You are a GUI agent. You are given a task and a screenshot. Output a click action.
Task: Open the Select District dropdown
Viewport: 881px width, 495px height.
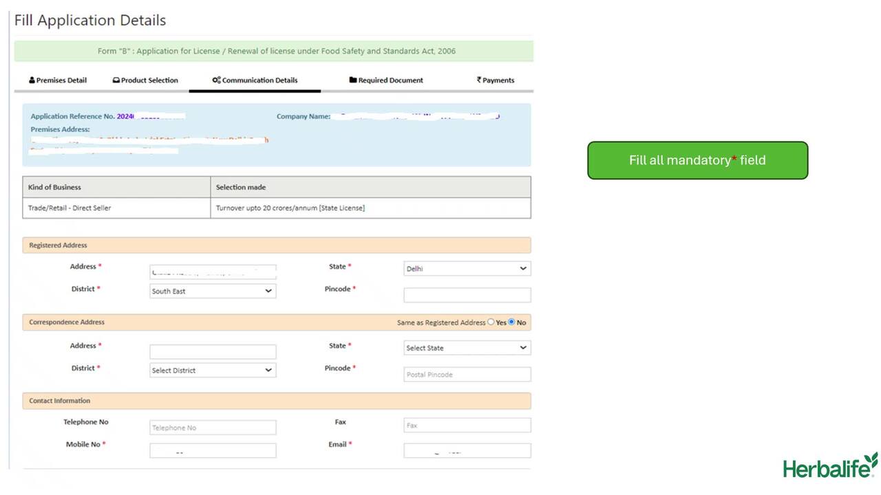pos(213,371)
